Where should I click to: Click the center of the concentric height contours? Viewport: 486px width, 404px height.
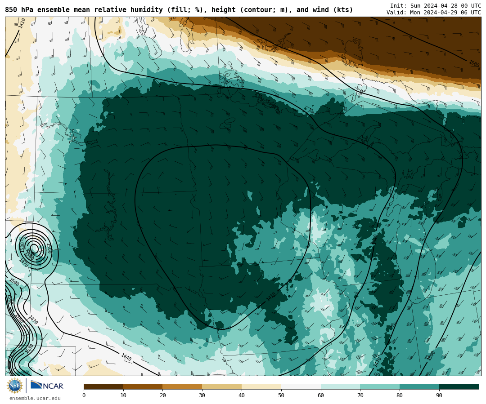[34, 248]
